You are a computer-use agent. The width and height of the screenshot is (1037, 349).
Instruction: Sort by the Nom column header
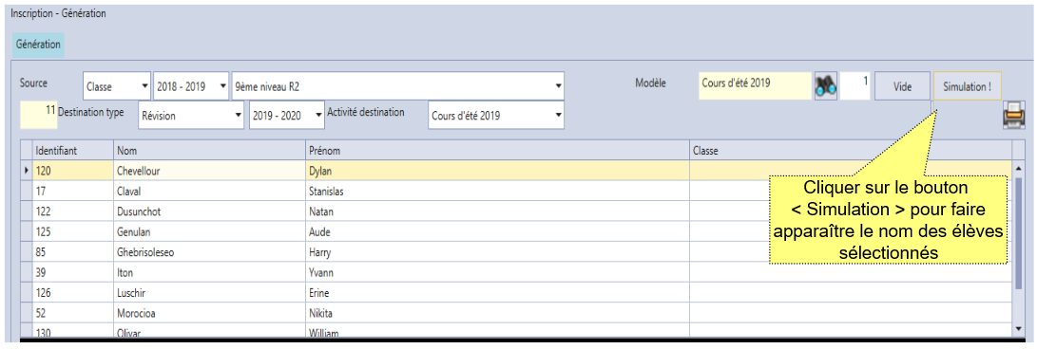point(209,151)
